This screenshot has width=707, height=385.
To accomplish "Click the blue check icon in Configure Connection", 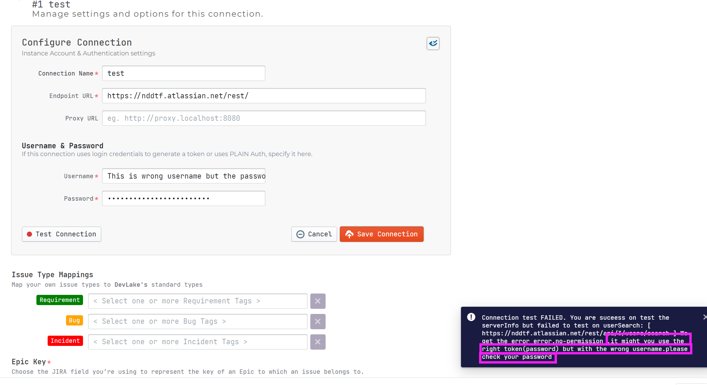I will (x=433, y=44).
